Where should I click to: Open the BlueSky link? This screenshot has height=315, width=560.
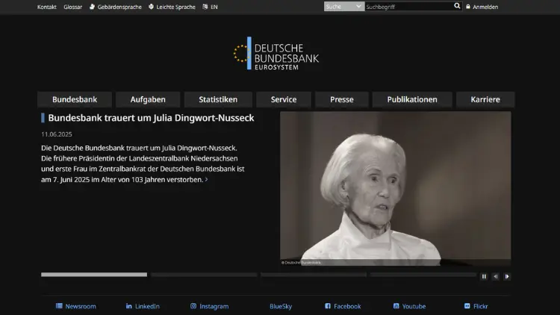[x=281, y=307]
